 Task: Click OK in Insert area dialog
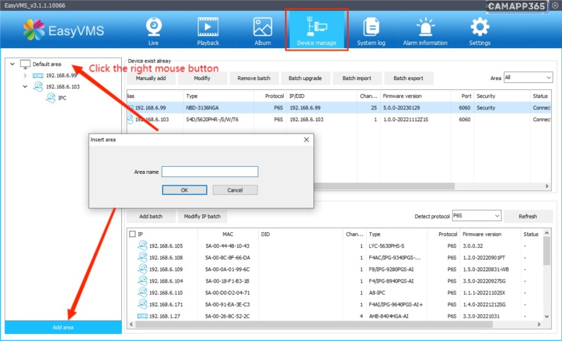(184, 190)
